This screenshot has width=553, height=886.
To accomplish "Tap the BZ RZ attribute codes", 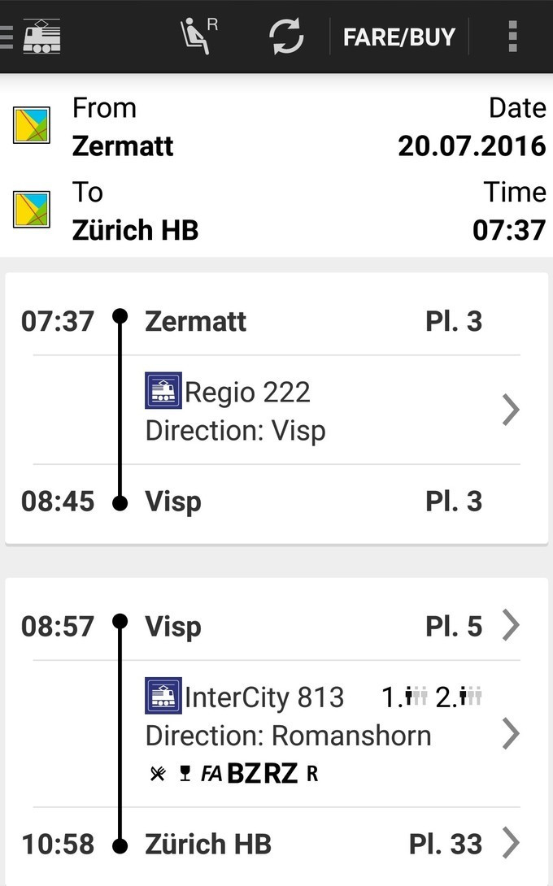I will click(262, 774).
